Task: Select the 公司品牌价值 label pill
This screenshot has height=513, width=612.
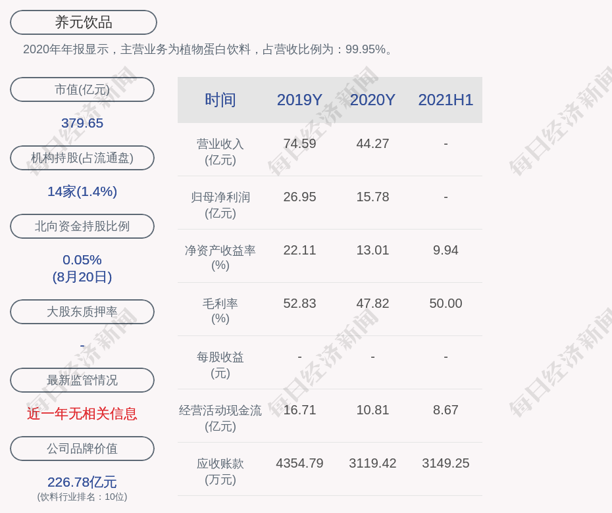Action: [82, 449]
